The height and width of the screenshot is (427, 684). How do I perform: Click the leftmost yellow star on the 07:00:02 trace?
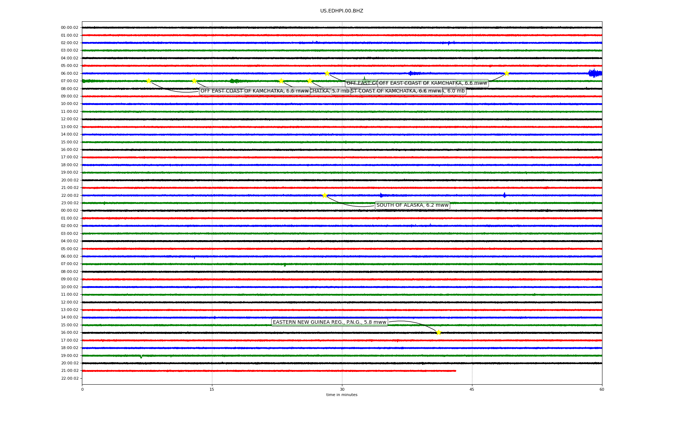[149, 81]
